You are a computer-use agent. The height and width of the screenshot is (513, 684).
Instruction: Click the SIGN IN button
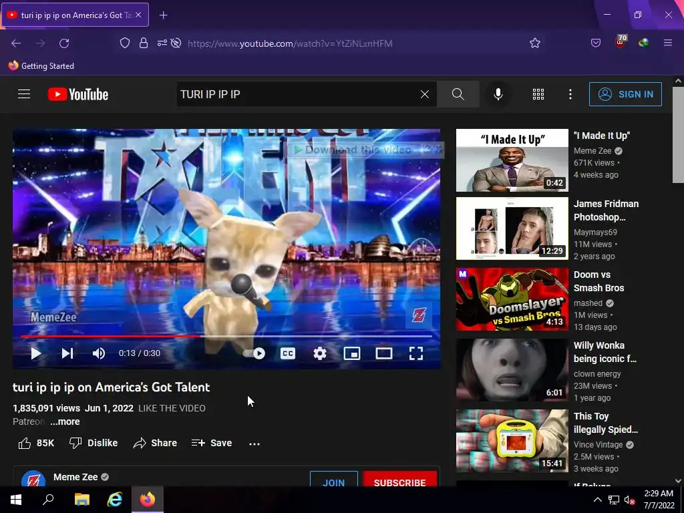point(625,94)
